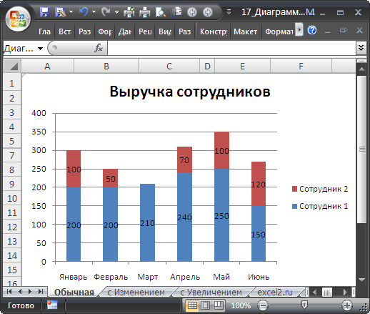Redo the last undone action
370x314 pixels.
106,11
